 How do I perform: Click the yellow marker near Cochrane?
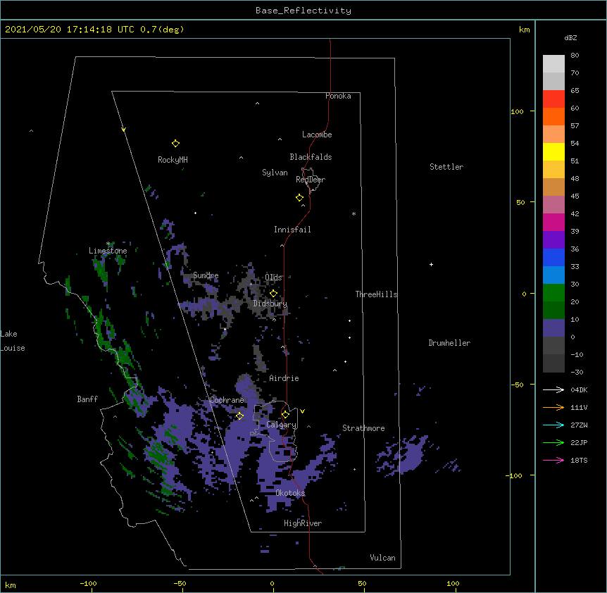(x=239, y=416)
